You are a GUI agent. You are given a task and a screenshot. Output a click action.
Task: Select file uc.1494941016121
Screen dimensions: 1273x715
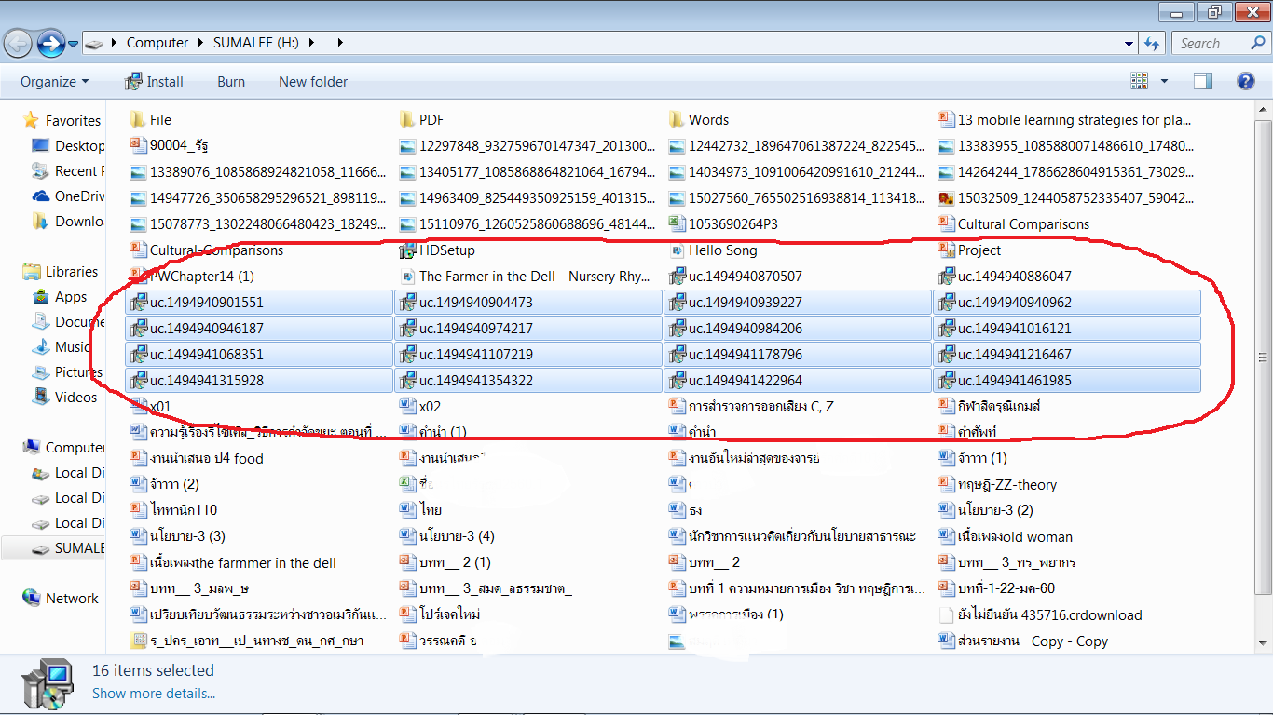click(x=1067, y=329)
